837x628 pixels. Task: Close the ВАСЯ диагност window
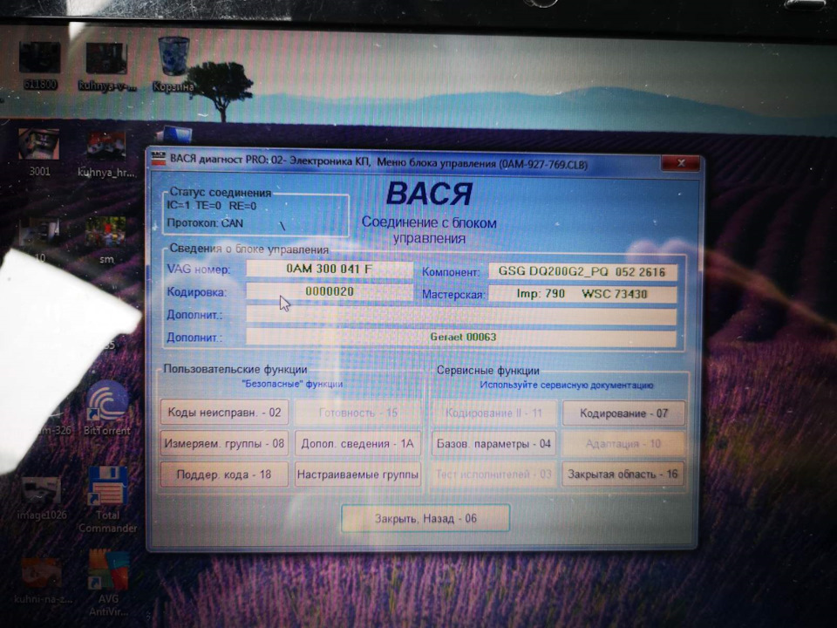[x=679, y=163]
